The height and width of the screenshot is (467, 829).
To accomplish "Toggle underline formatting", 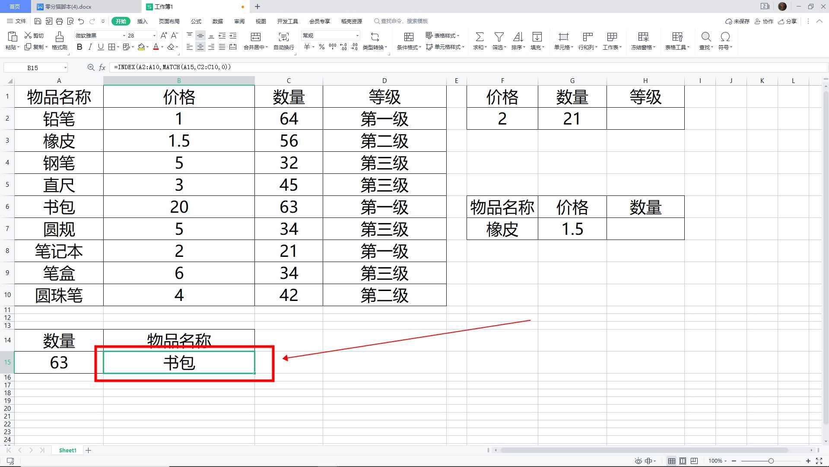I will 100,48.
